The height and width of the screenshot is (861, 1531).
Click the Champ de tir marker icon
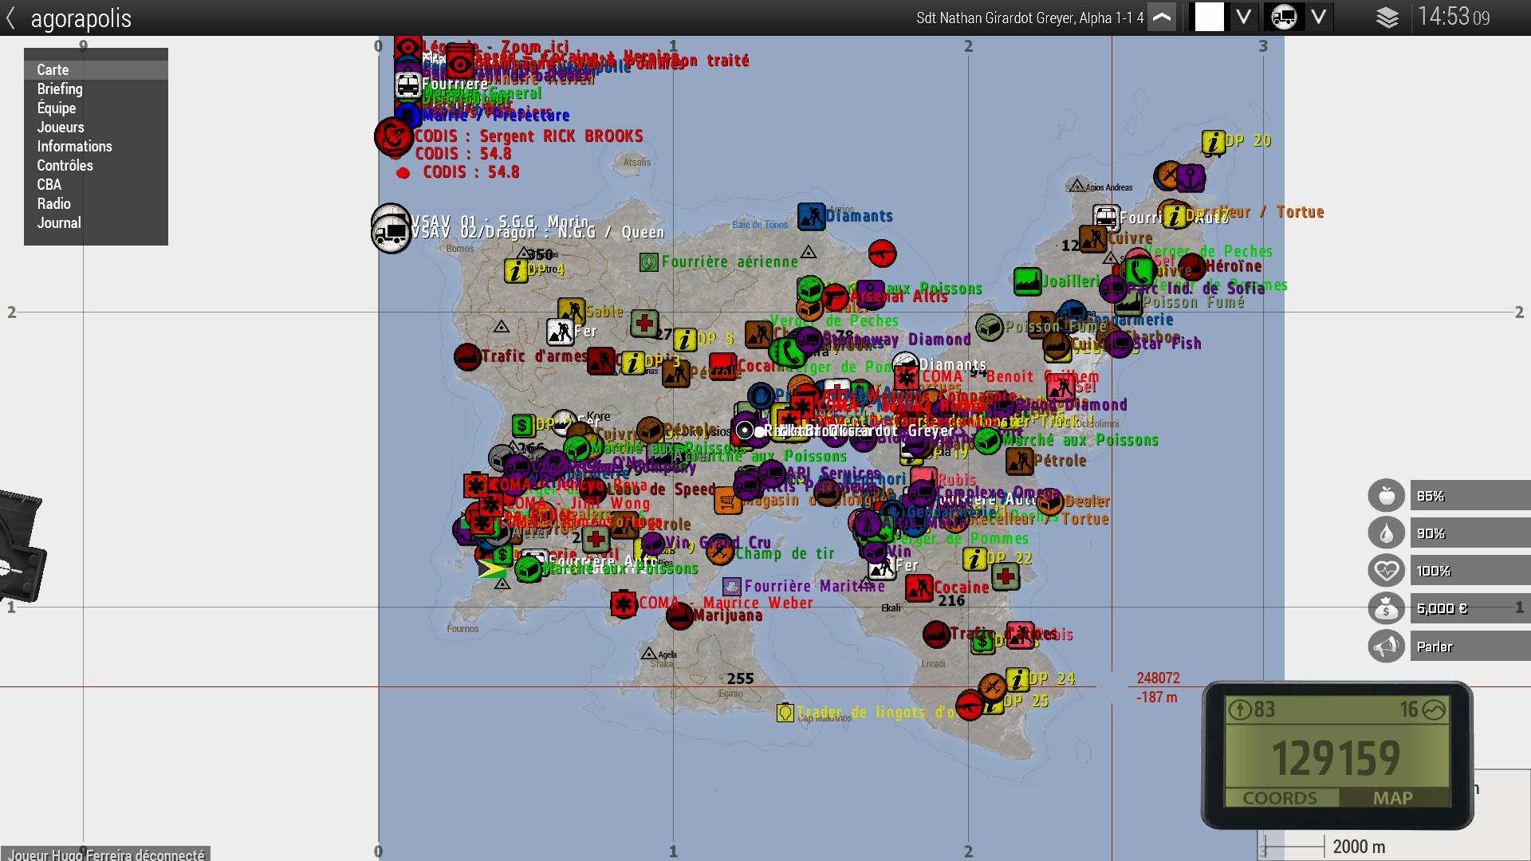(x=720, y=551)
